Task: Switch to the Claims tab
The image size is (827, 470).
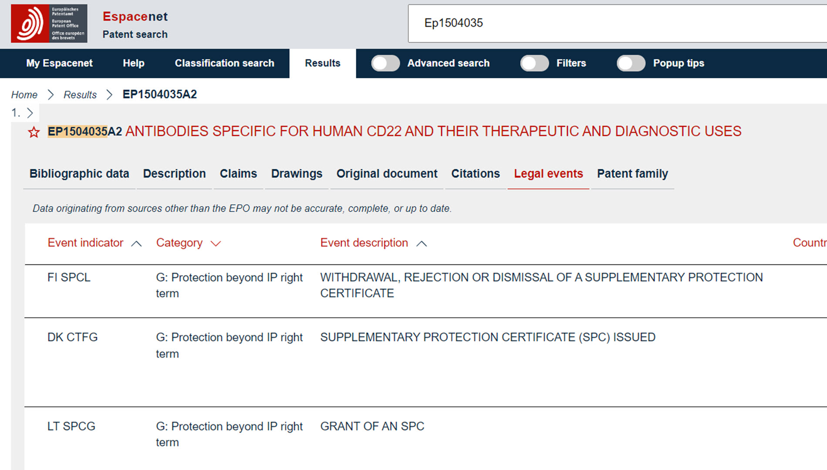Action: (238, 174)
